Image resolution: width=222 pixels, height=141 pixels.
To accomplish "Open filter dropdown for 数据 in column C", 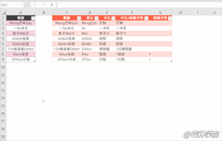I will tap(79, 18).
